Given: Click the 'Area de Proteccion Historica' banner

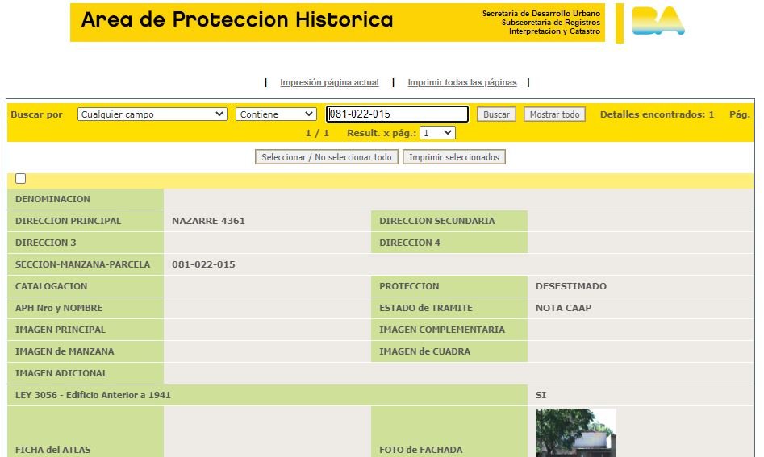Looking at the screenshot, I should pyautogui.click(x=338, y=23).
